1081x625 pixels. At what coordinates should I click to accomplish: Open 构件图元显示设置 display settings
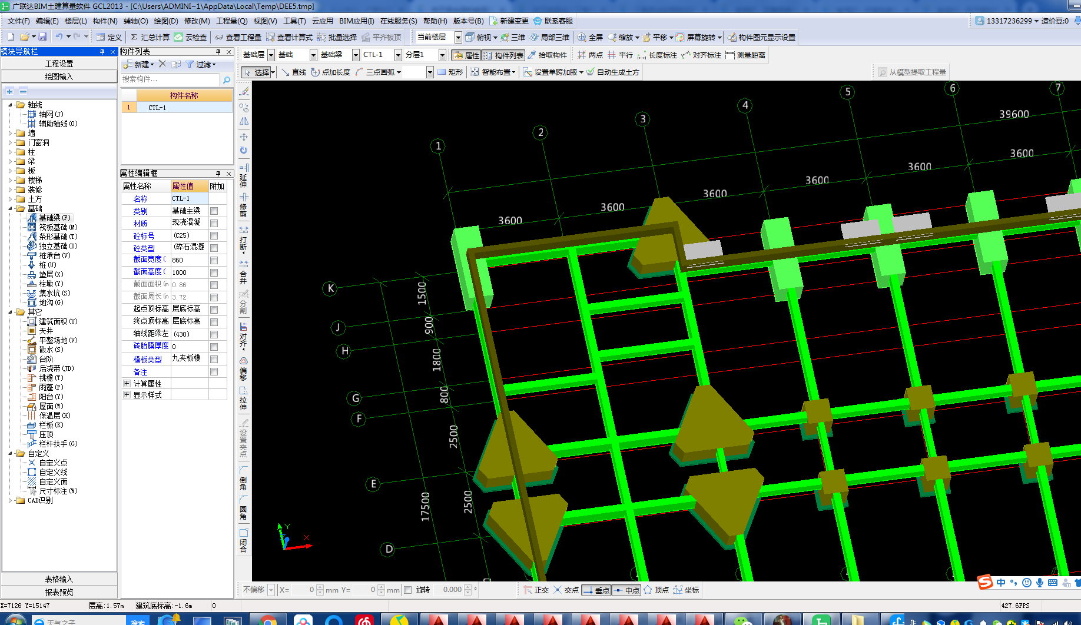click(x=761, y=37)
